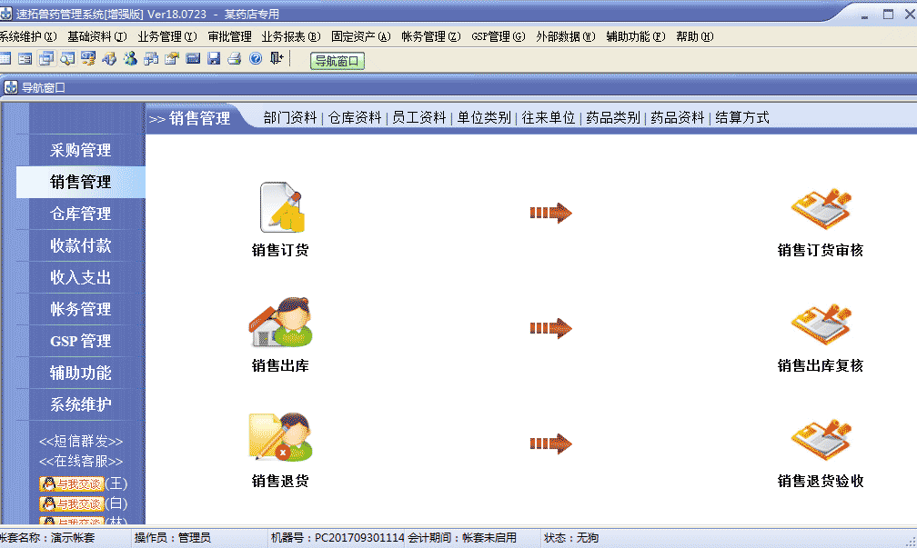Open 销售退货 folder-and-person icon
The width and height of the screenshot is (917, 548).
(281, 438)
